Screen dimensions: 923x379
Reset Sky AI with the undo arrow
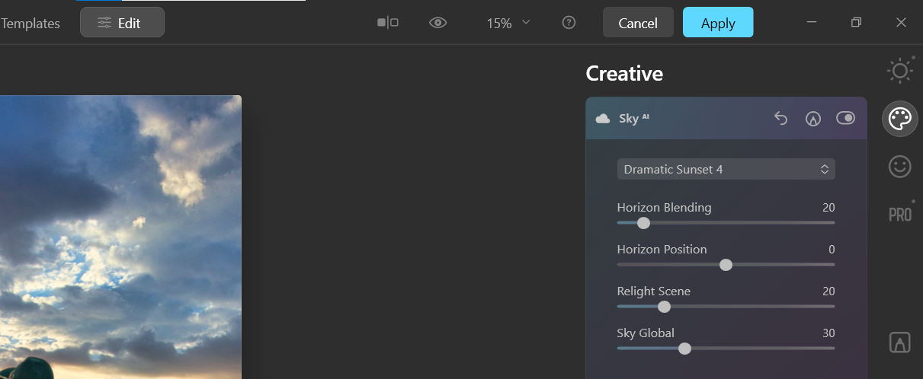pos(780,118)
